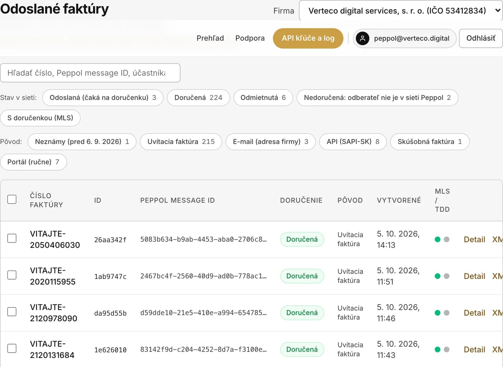Toggle the S doručenkou (MLS) filter
This screenshot has width=503, height=367.
[40, 118]
